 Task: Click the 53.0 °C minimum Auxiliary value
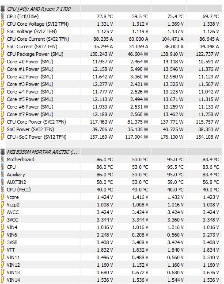coord(140,175)
